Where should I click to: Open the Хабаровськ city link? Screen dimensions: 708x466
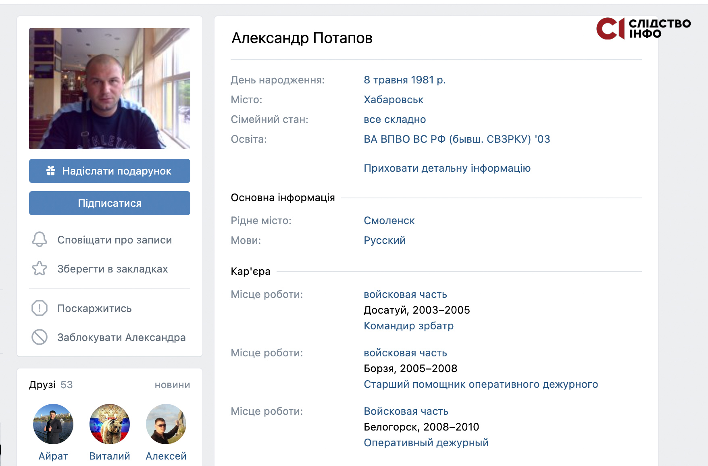pyautogui.click(x=394, y=100)
